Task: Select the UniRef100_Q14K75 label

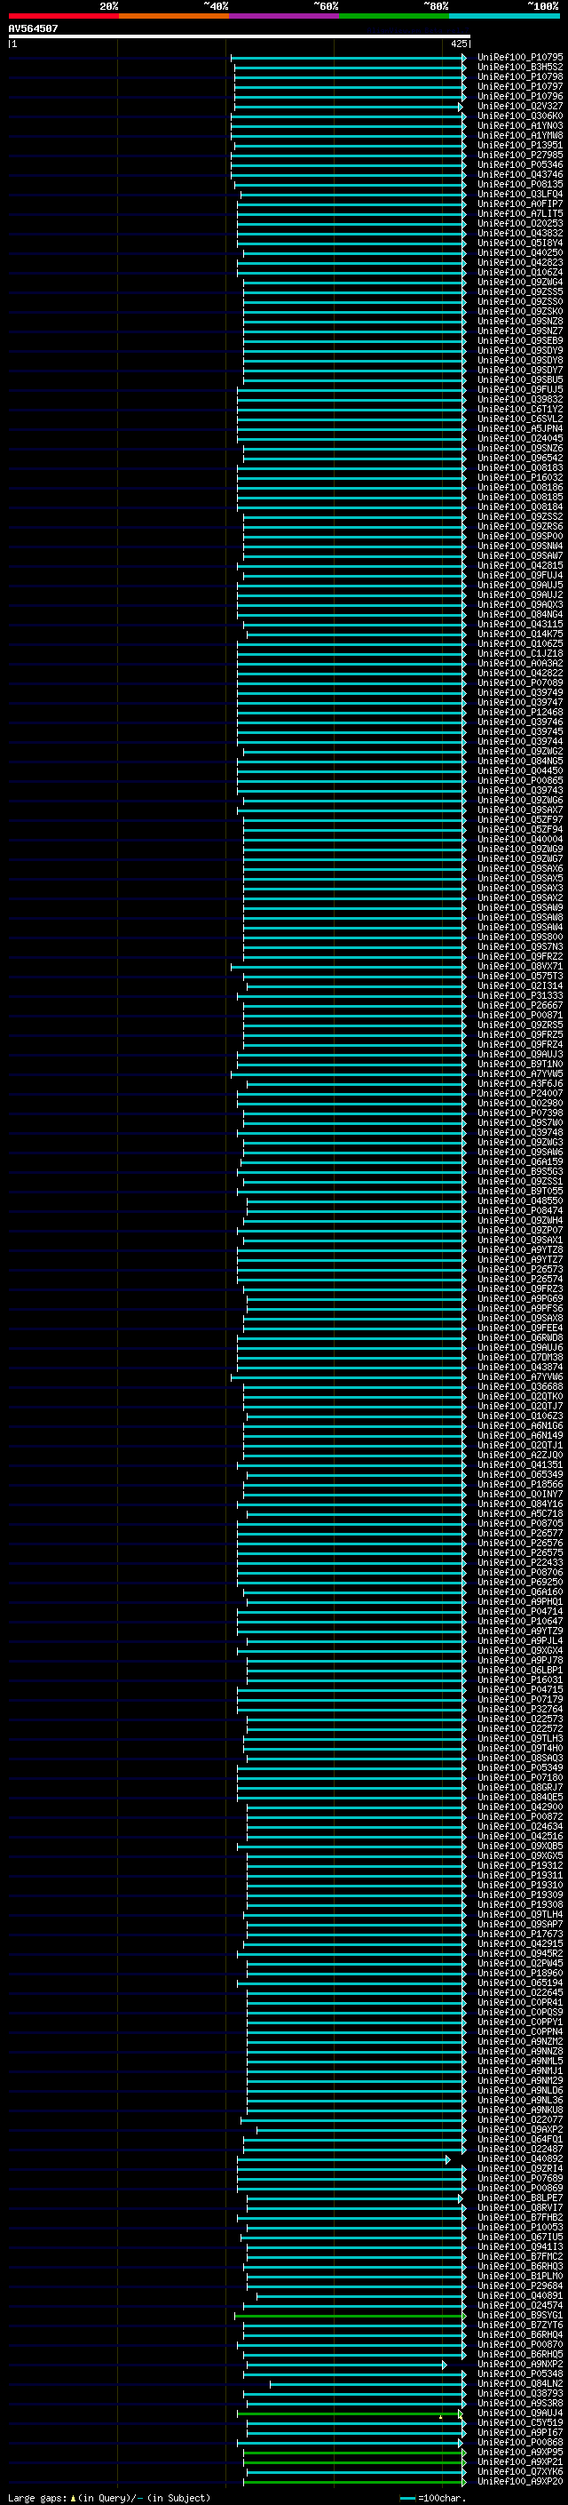Action: 519,634
